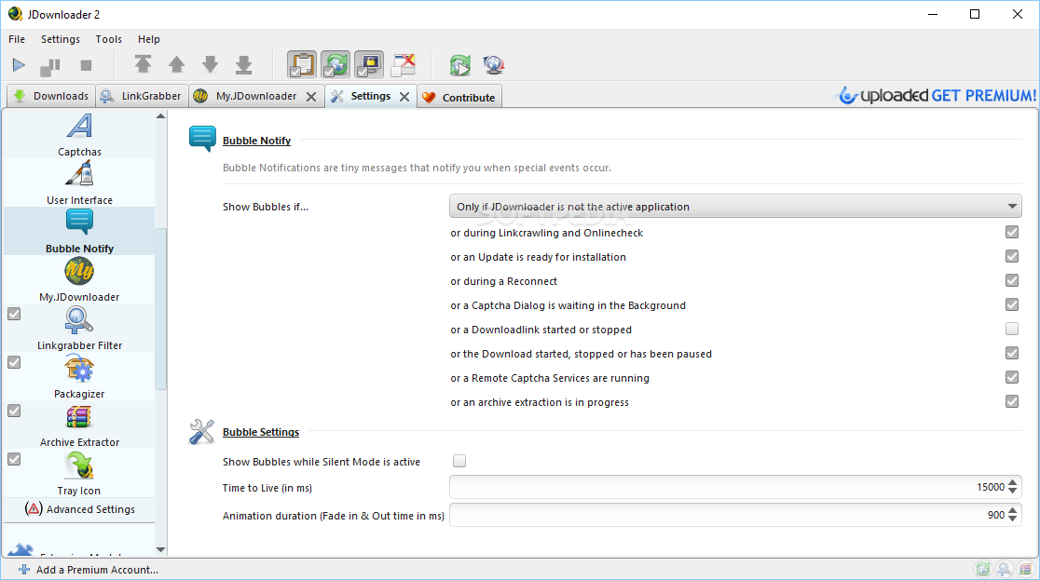Increase Time to Live value with up arrow
1040x580 pixels.
pos(1012,483)
